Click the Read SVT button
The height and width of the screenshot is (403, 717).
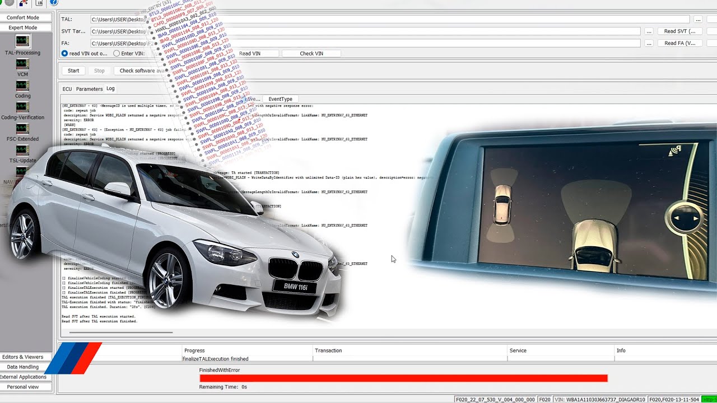coord(679,31)
